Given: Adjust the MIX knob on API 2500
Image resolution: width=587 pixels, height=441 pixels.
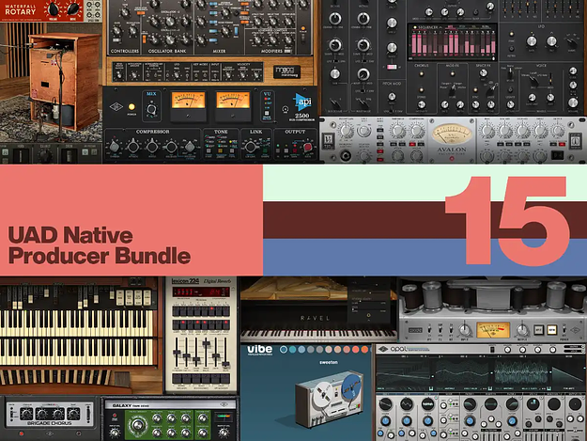Looking at the screenshot, I should pyautogui.click(x=151, y=109).
